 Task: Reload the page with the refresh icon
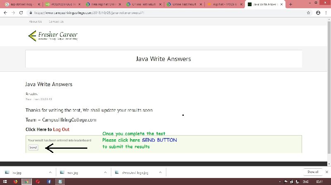tap(23, 13)
